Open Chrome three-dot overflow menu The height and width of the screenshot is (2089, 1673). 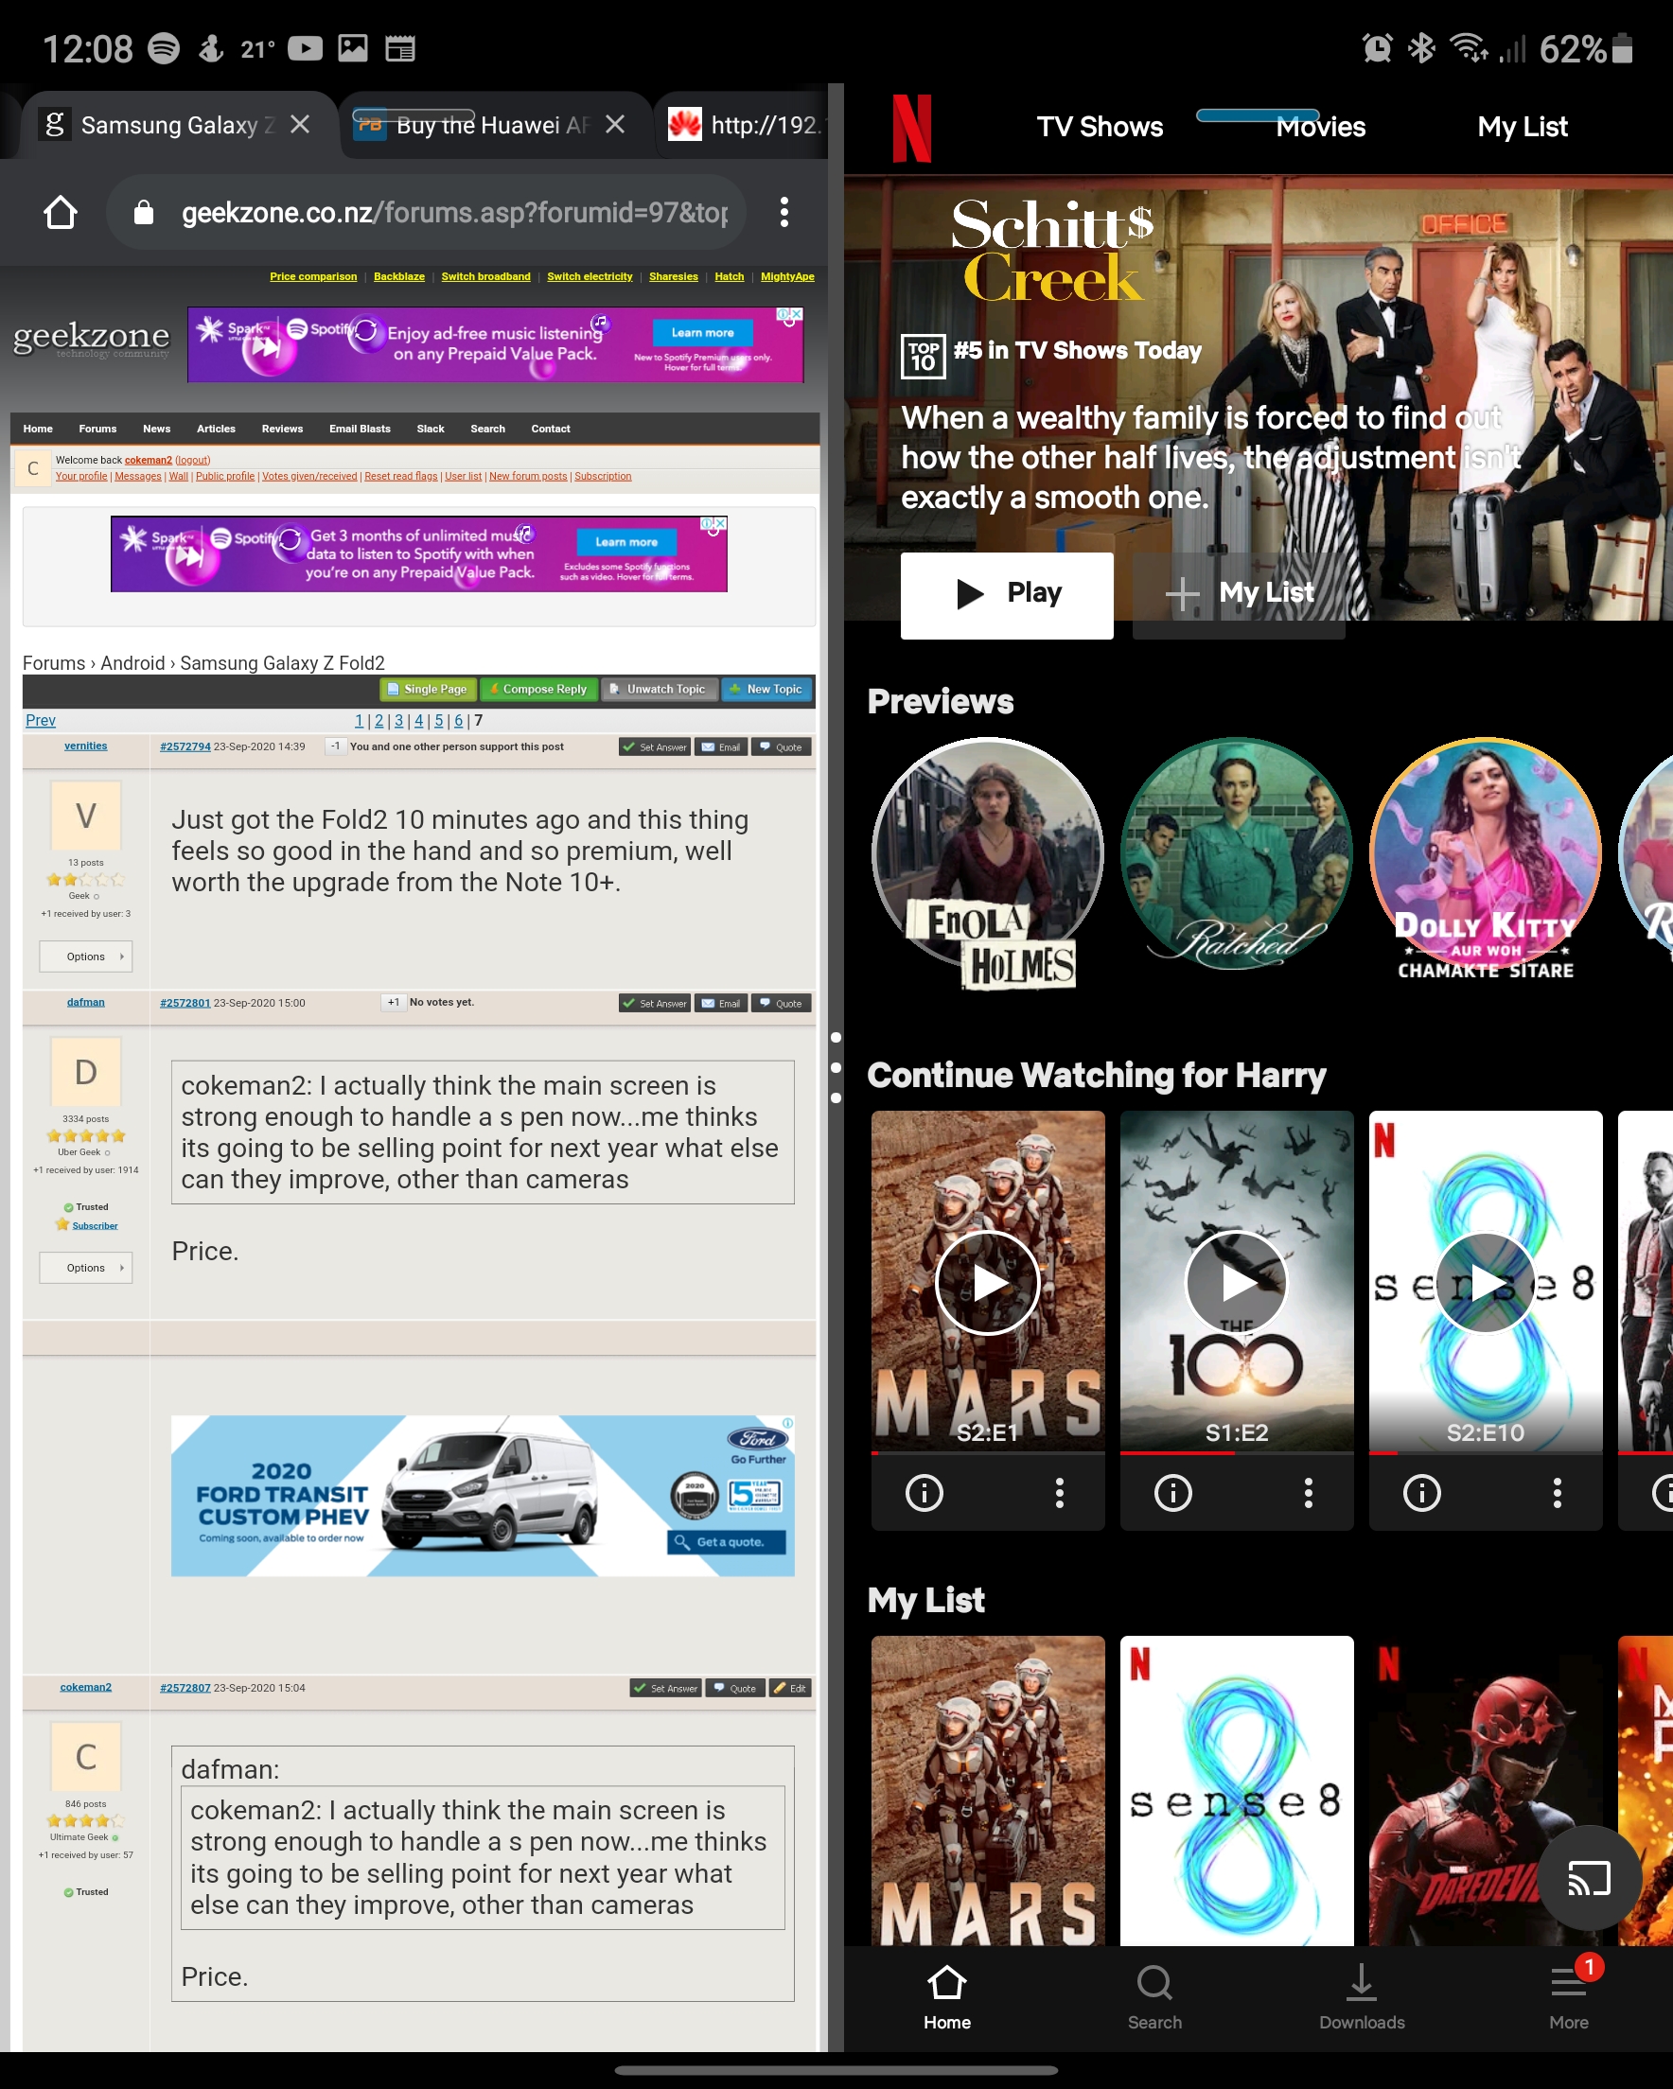tap(784, 212)
